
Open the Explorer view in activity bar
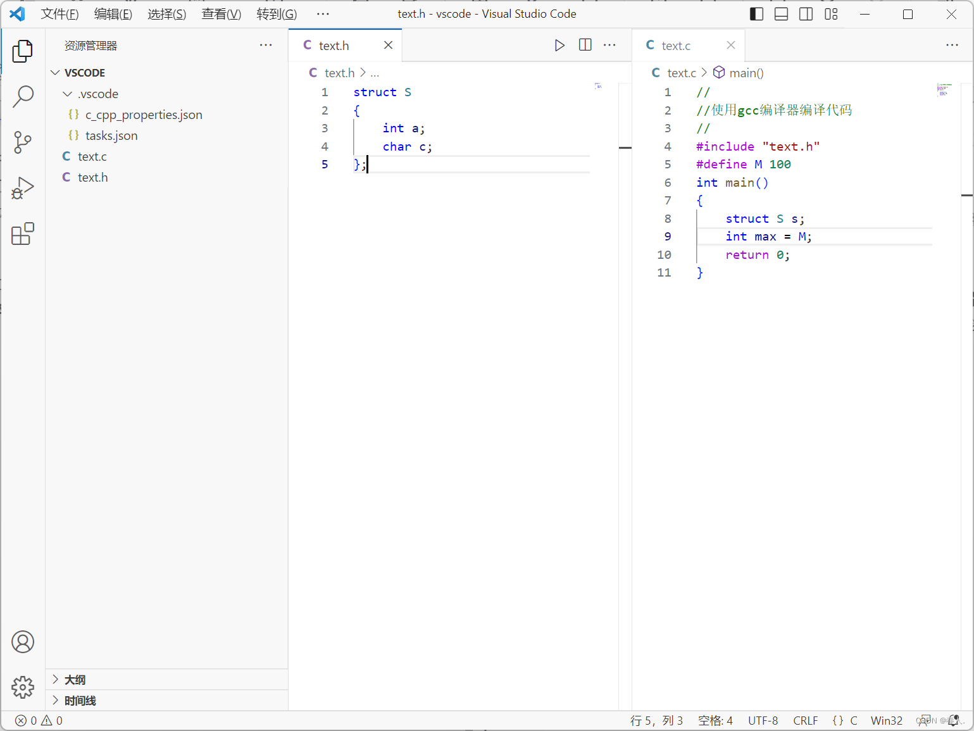pyautogui.click(x=23, y=51)
